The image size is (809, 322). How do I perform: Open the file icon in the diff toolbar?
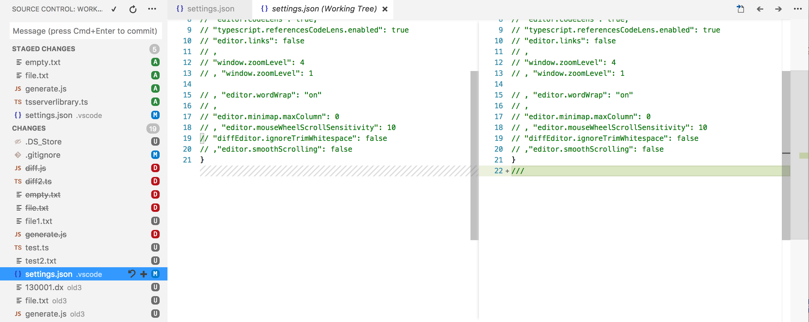click(741, 9)
